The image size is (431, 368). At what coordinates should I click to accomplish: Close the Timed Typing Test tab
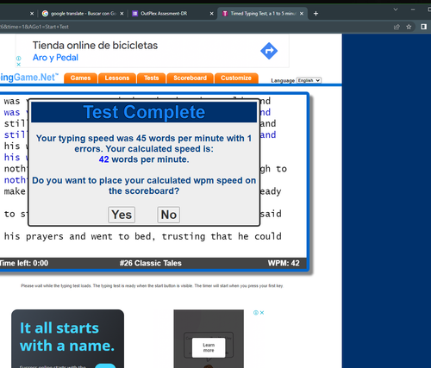302,14
